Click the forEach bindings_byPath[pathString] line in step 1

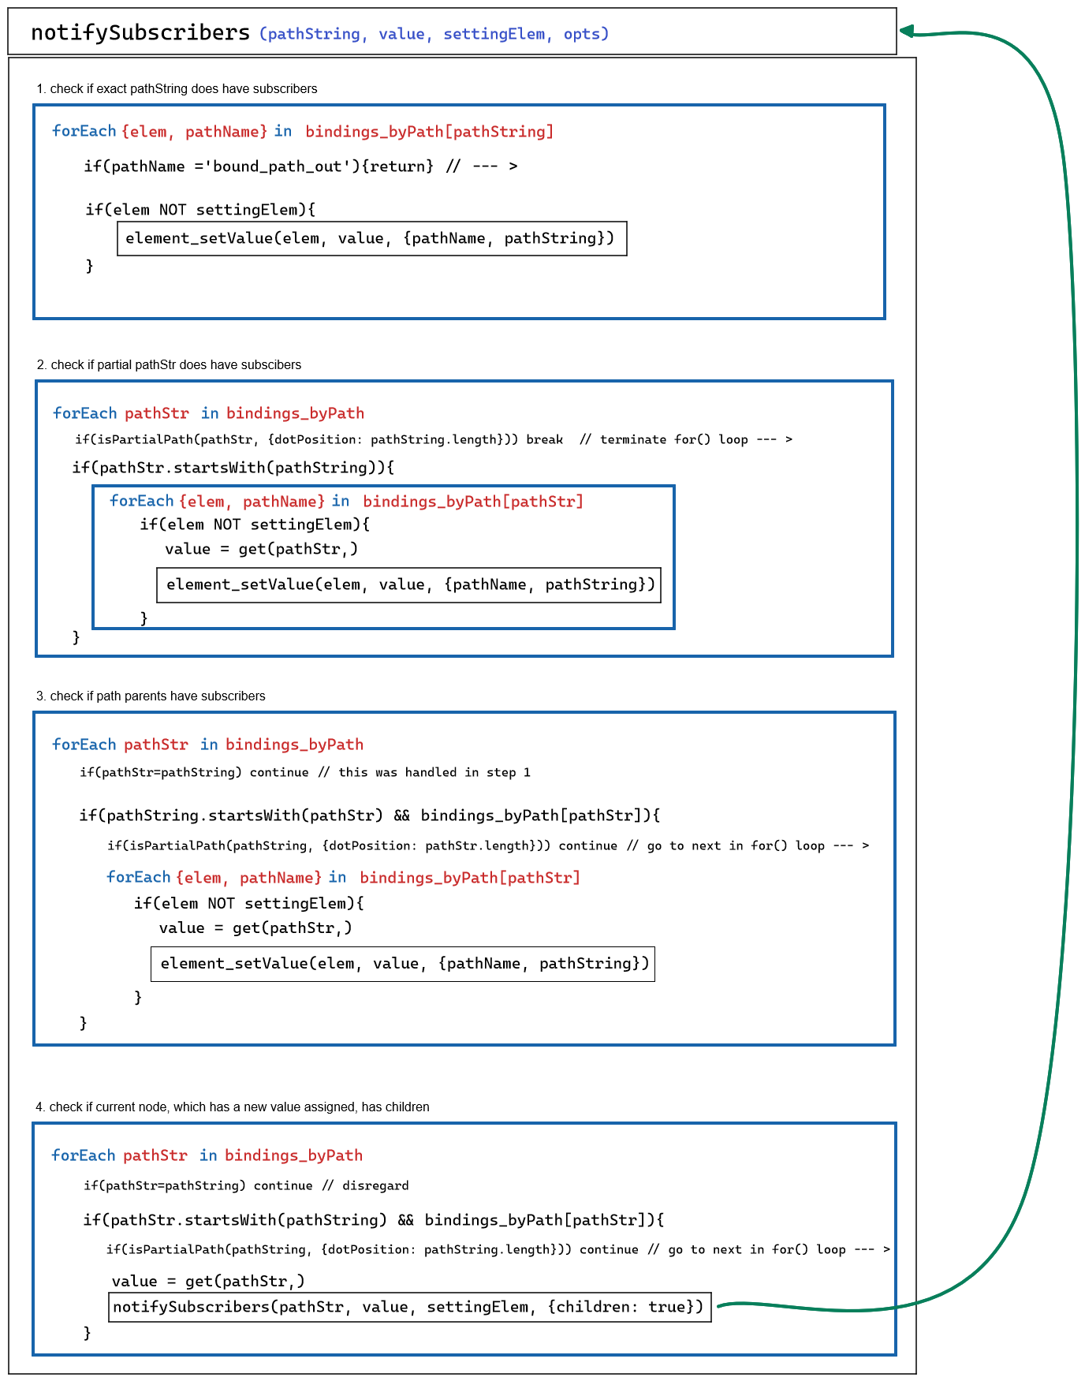pos(303,132)
